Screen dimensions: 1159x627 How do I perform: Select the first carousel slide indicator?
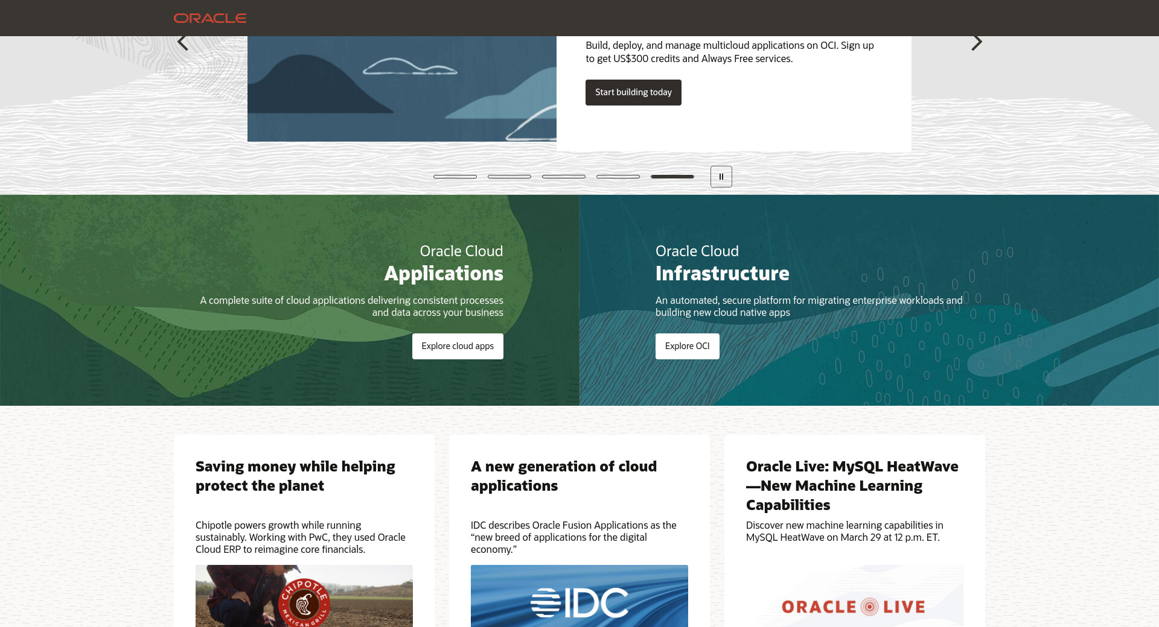455,177
